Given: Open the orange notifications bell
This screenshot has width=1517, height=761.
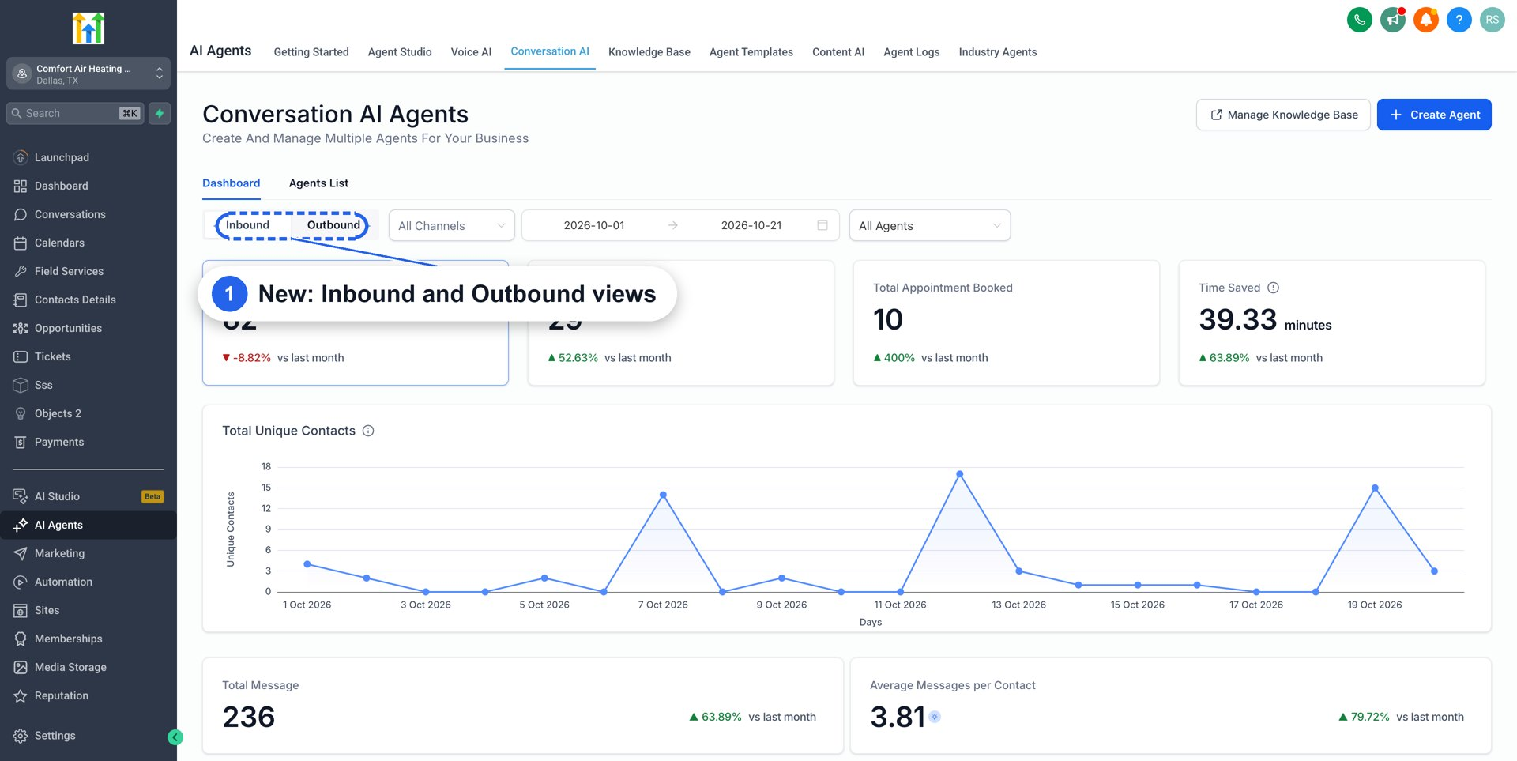Looking at the screenshot, I should [1425, 20].
